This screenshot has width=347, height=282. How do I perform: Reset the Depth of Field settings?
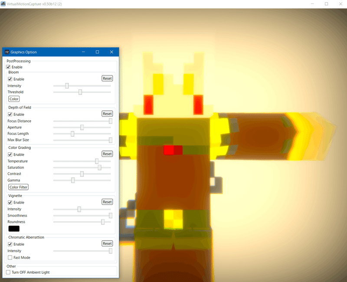[107, 114]
